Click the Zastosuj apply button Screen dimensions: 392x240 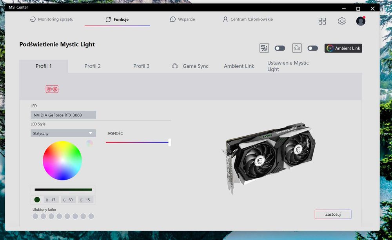point(333,214)
